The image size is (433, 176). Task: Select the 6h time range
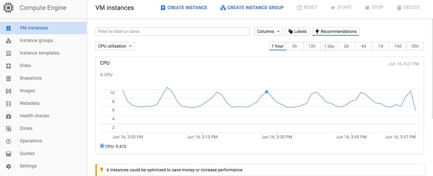click(x=295, y=46)
